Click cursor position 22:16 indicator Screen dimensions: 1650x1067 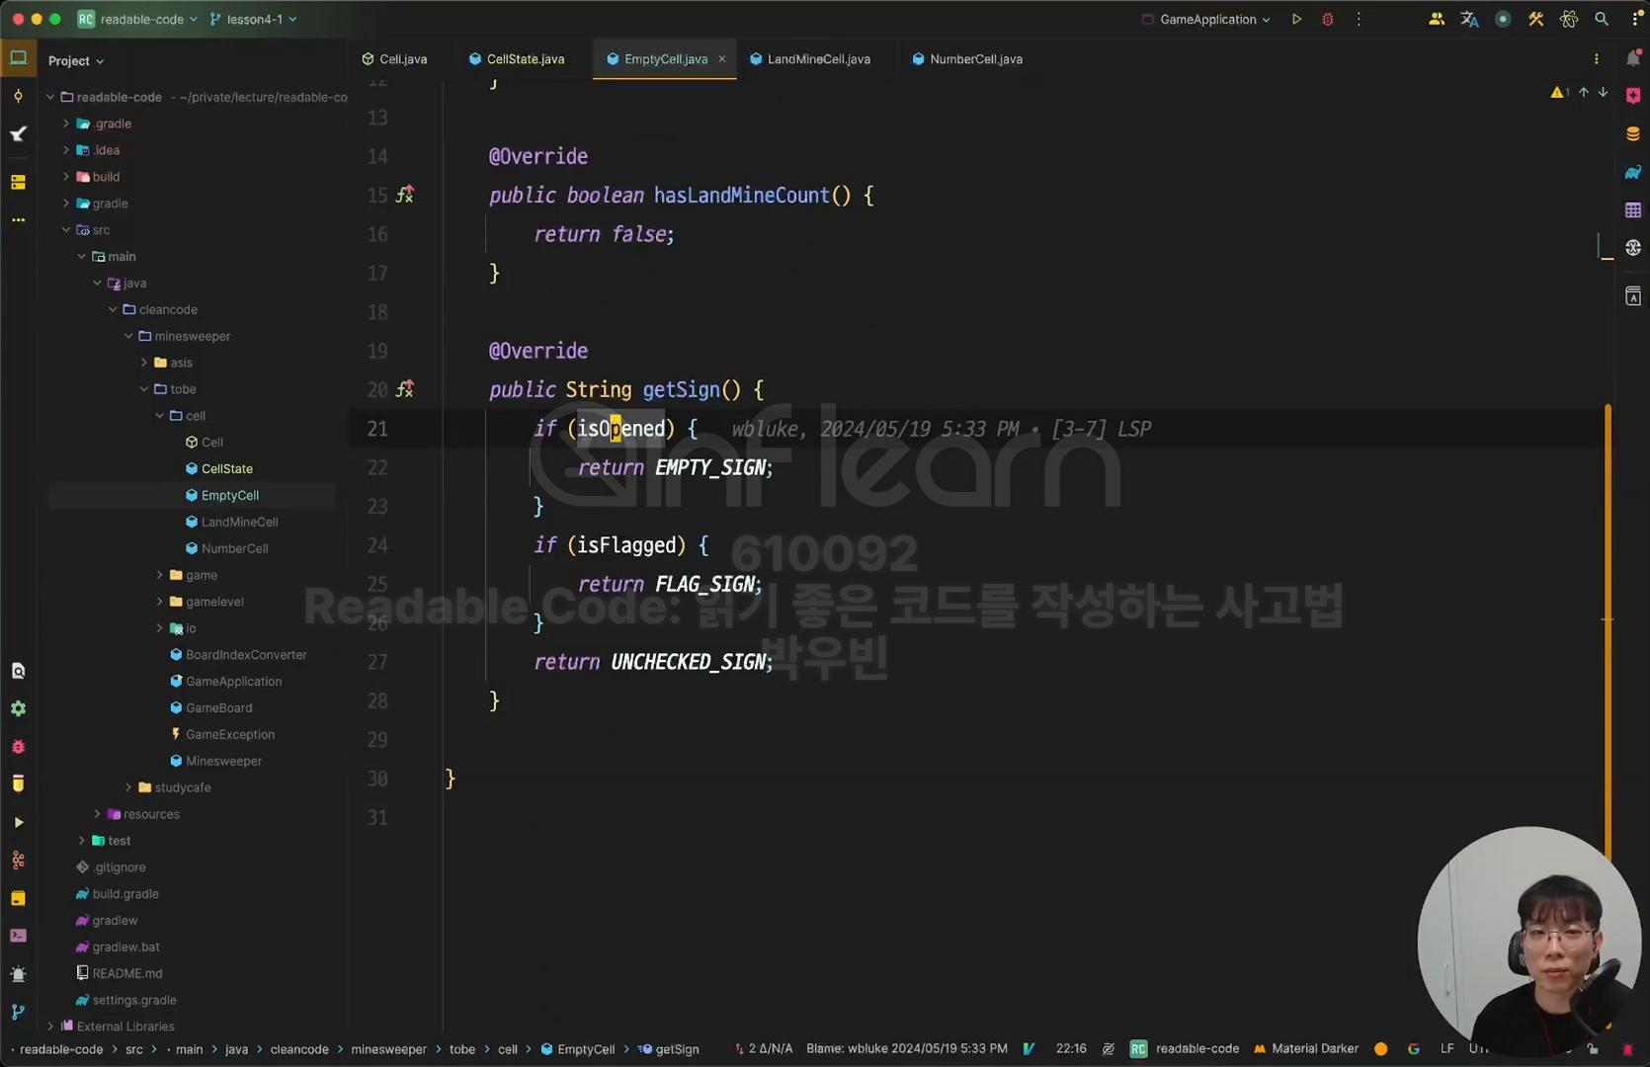tap(1071, 1048)
